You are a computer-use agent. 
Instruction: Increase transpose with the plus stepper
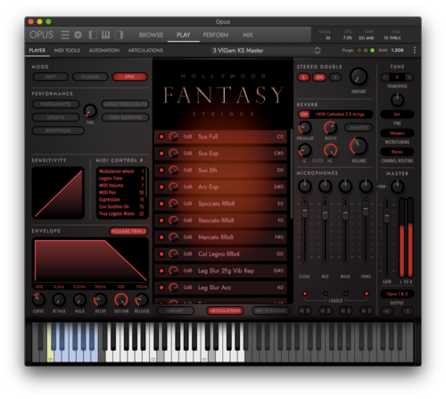click(x=409, y=78)
